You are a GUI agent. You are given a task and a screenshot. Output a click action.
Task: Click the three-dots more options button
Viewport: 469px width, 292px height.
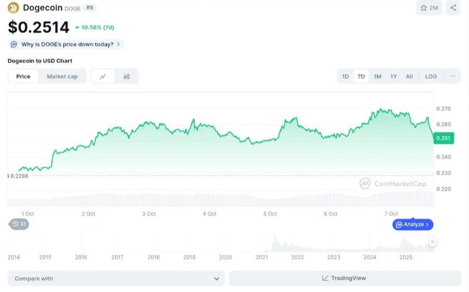click(x=453, y=76)
